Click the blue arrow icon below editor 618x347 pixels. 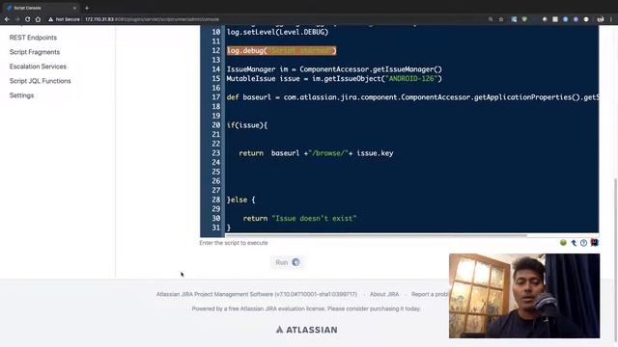[574, 243]
